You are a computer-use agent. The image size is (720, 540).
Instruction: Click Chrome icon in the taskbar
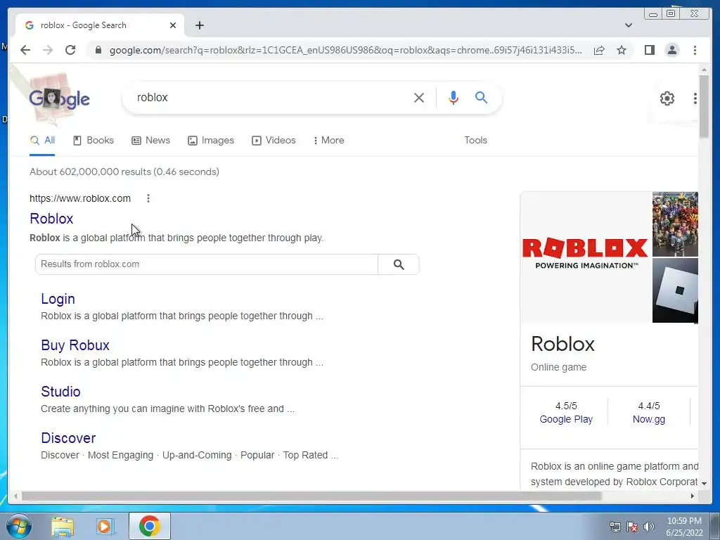click(149, 526)
